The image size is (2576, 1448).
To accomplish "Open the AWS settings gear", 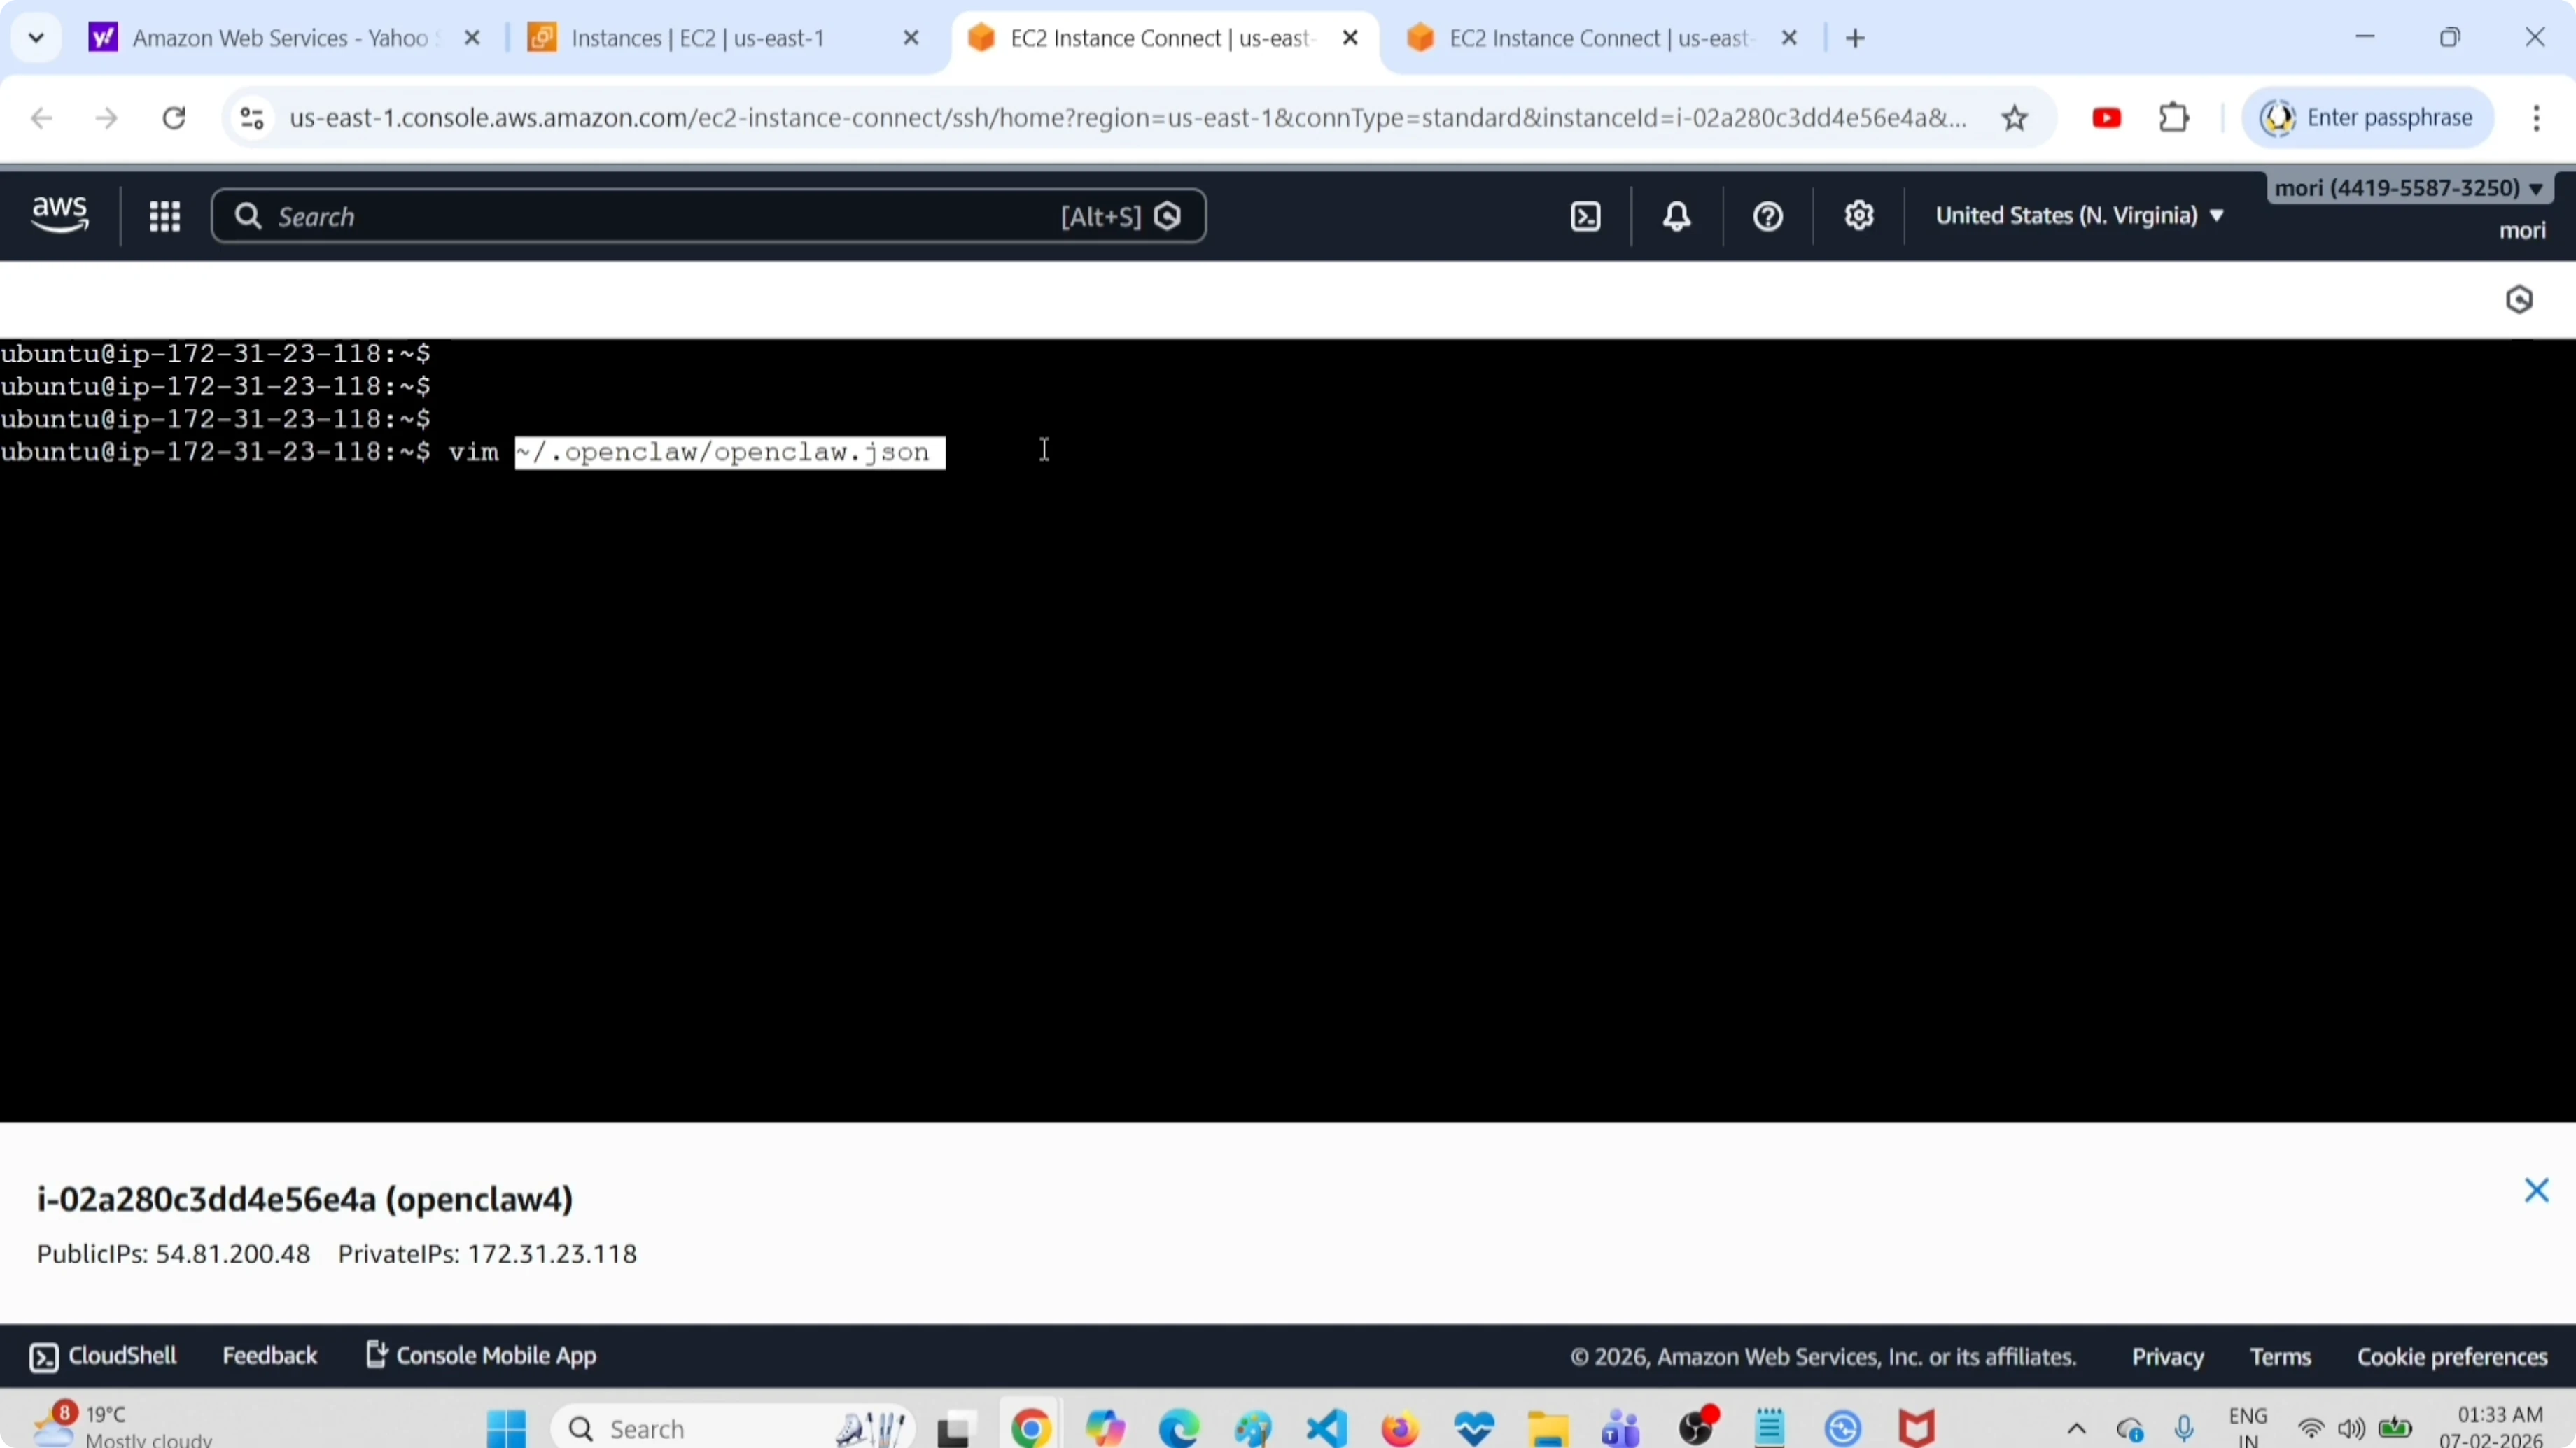I will click(1858, 217).
